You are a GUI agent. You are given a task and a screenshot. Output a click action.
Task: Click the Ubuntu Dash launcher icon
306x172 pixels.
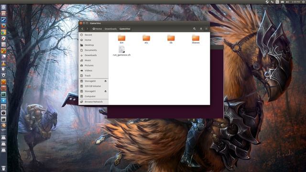tap(3, 8)
